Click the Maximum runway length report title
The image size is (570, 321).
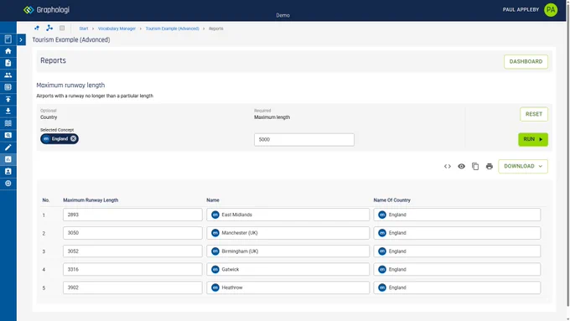pos(70,85)
